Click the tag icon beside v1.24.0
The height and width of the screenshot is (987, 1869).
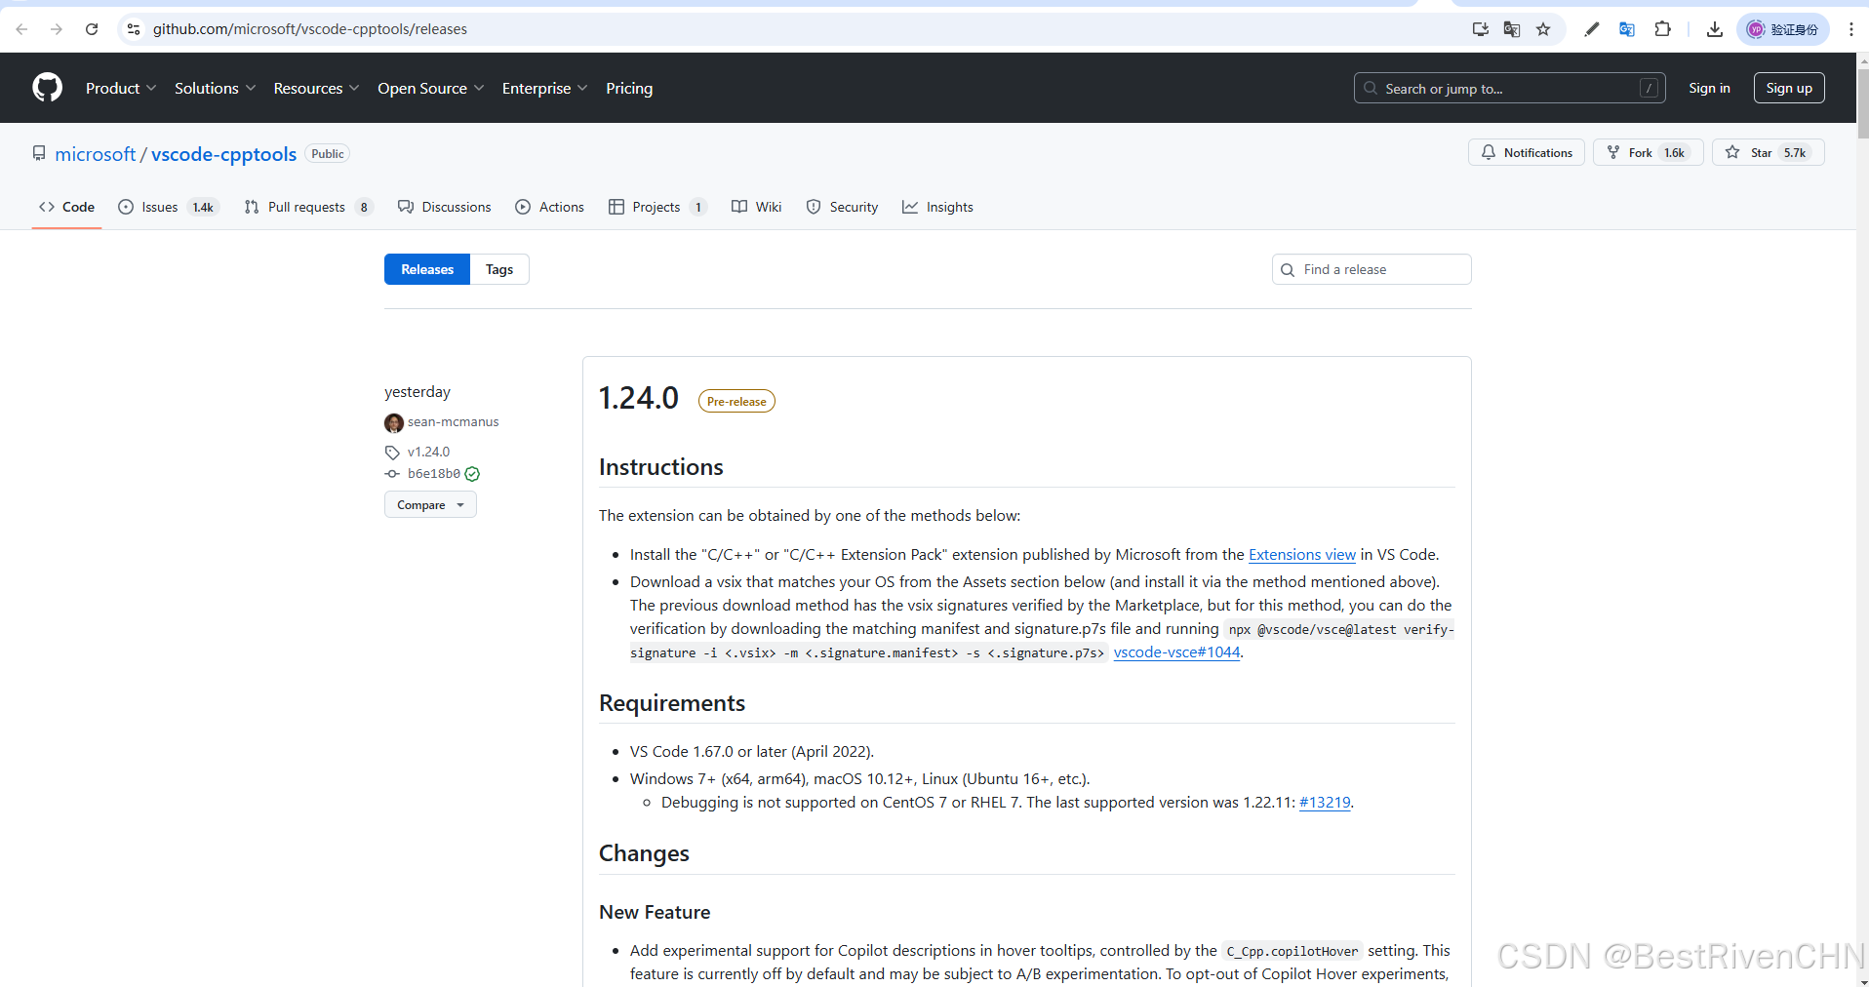point(392,453)
